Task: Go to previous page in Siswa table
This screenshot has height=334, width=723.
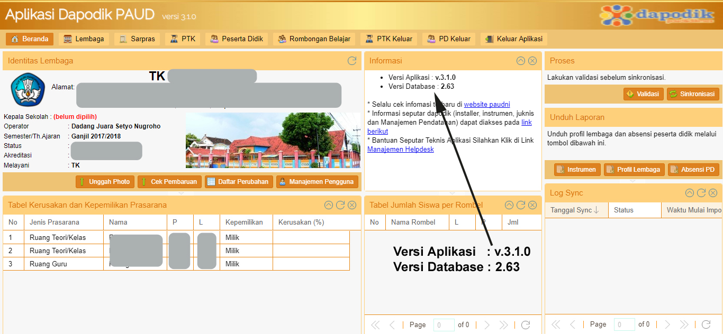Action: [392, 325]
